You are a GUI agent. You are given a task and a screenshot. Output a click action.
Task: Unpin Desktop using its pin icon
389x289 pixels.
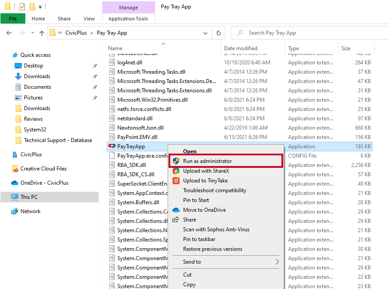point(95,66)
